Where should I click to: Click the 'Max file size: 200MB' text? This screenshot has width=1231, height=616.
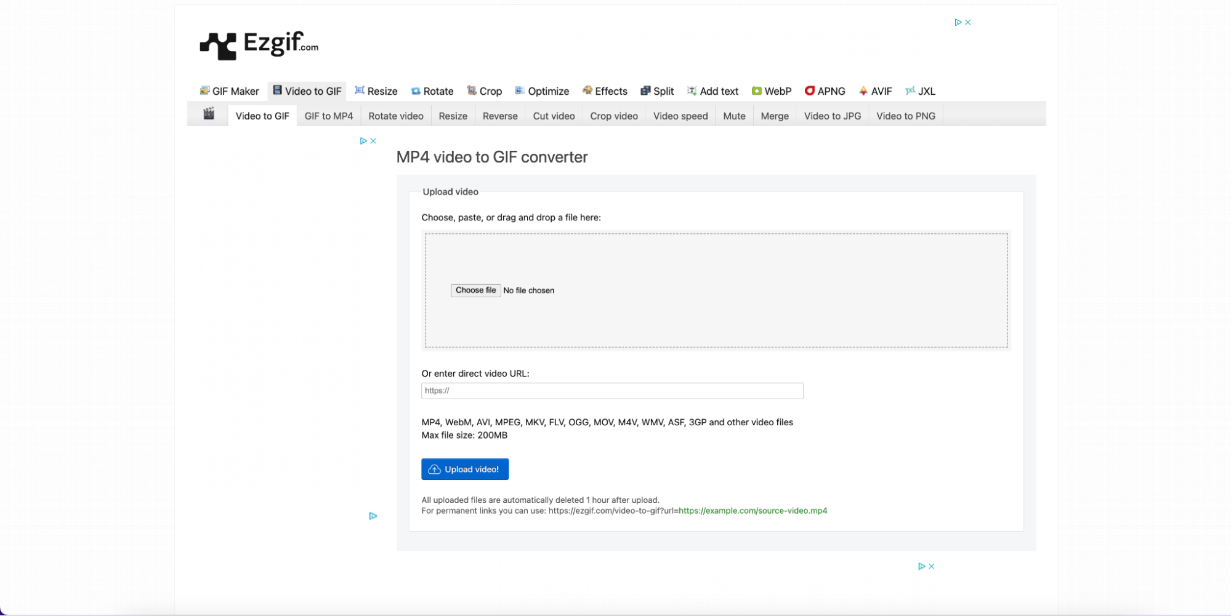point(464,435)
